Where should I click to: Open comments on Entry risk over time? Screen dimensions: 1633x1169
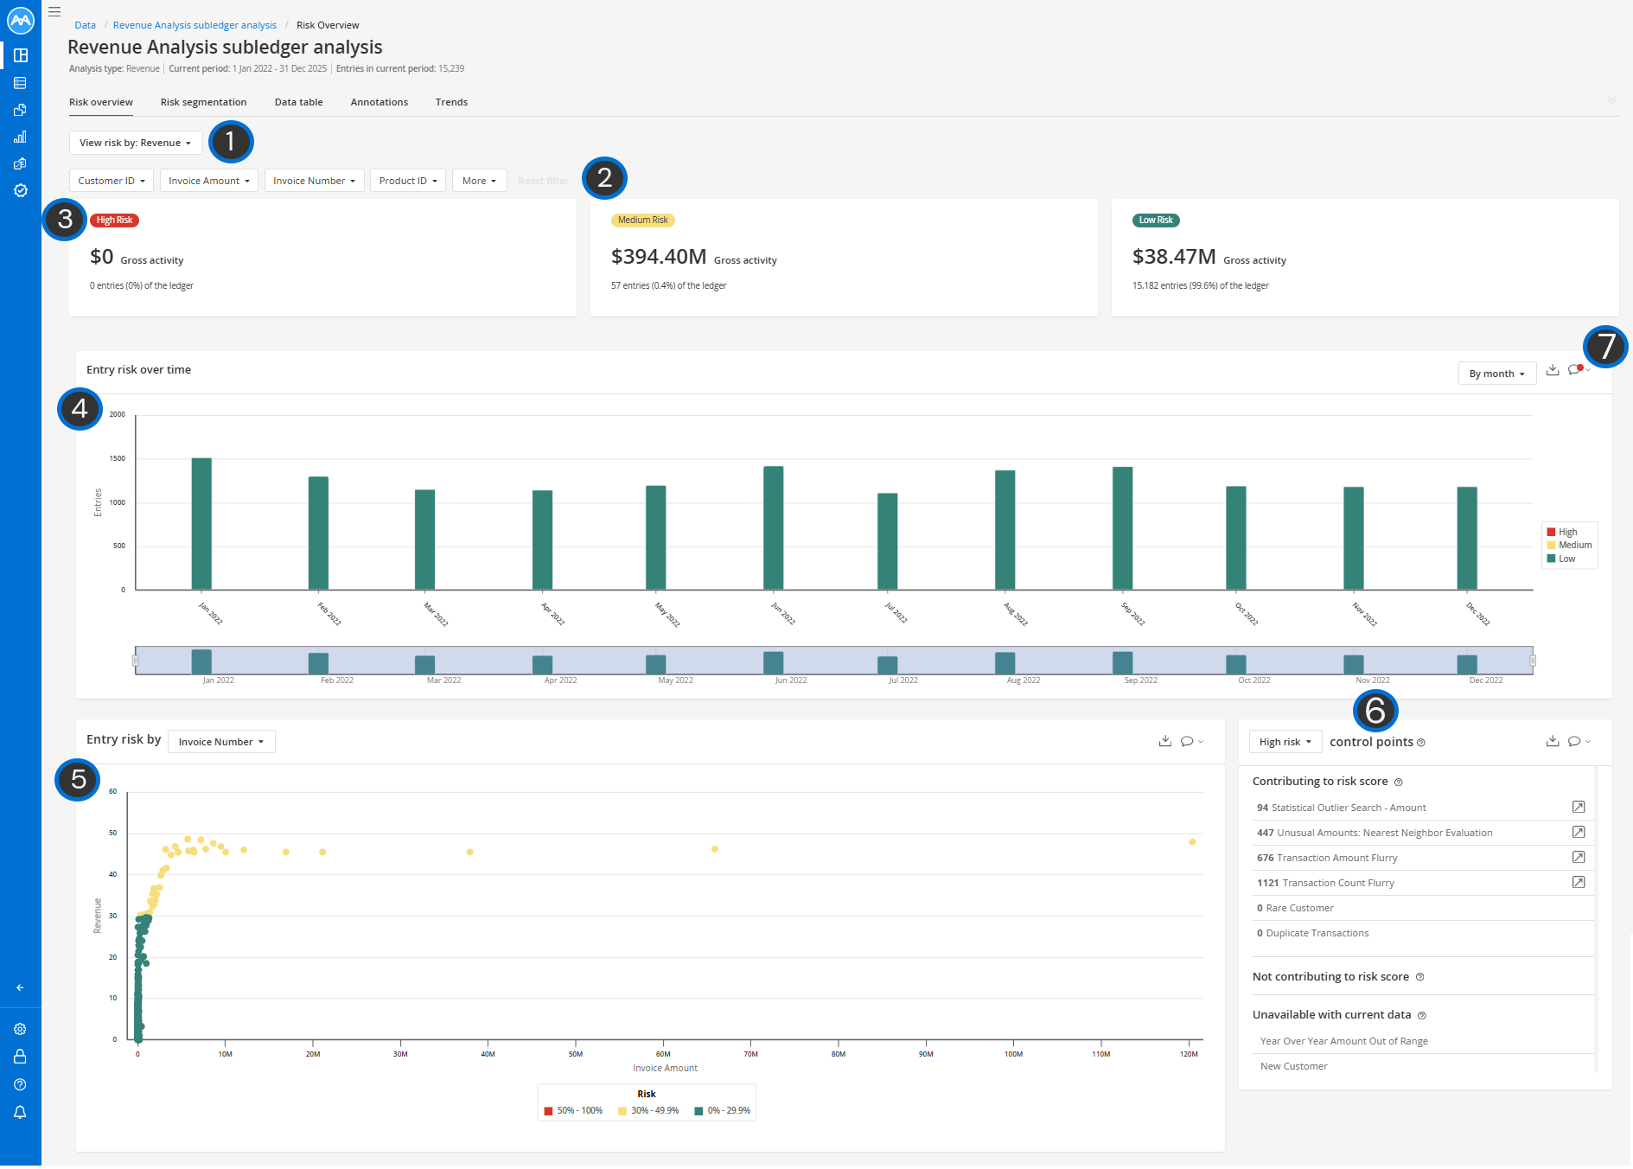point(1579,370)
